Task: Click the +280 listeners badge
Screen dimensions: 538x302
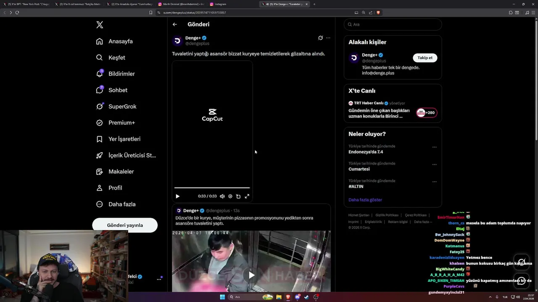Action: (427, 113)
